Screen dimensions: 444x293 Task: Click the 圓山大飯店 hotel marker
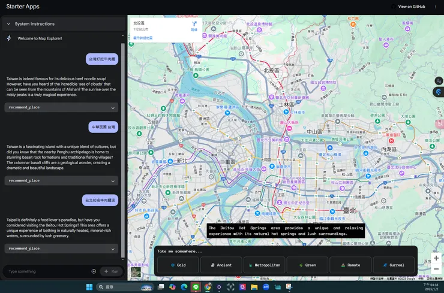click(x=289, y=128)
